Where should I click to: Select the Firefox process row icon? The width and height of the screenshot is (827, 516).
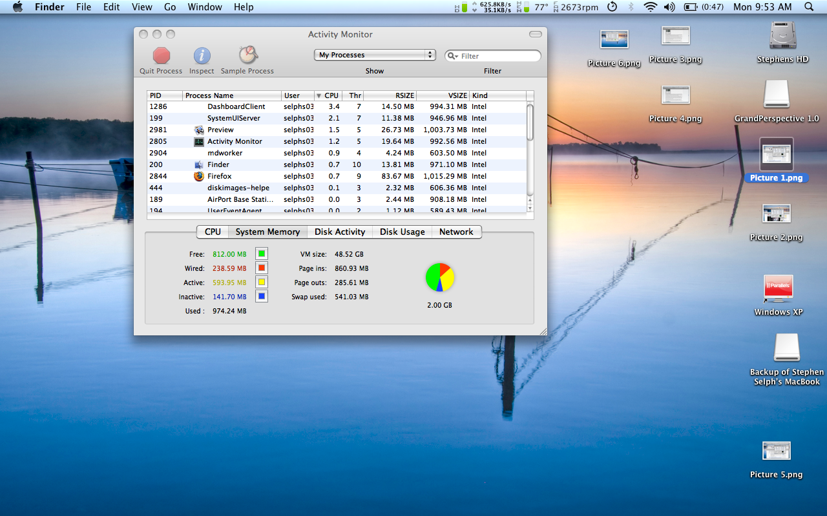click(199, 176)
